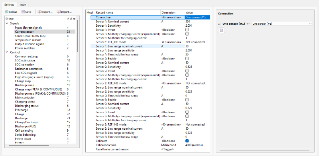Image resolution: width=319 pixels, height=156 pixels.
Task: Switch to the State tab
Action: tap(23, 5)
